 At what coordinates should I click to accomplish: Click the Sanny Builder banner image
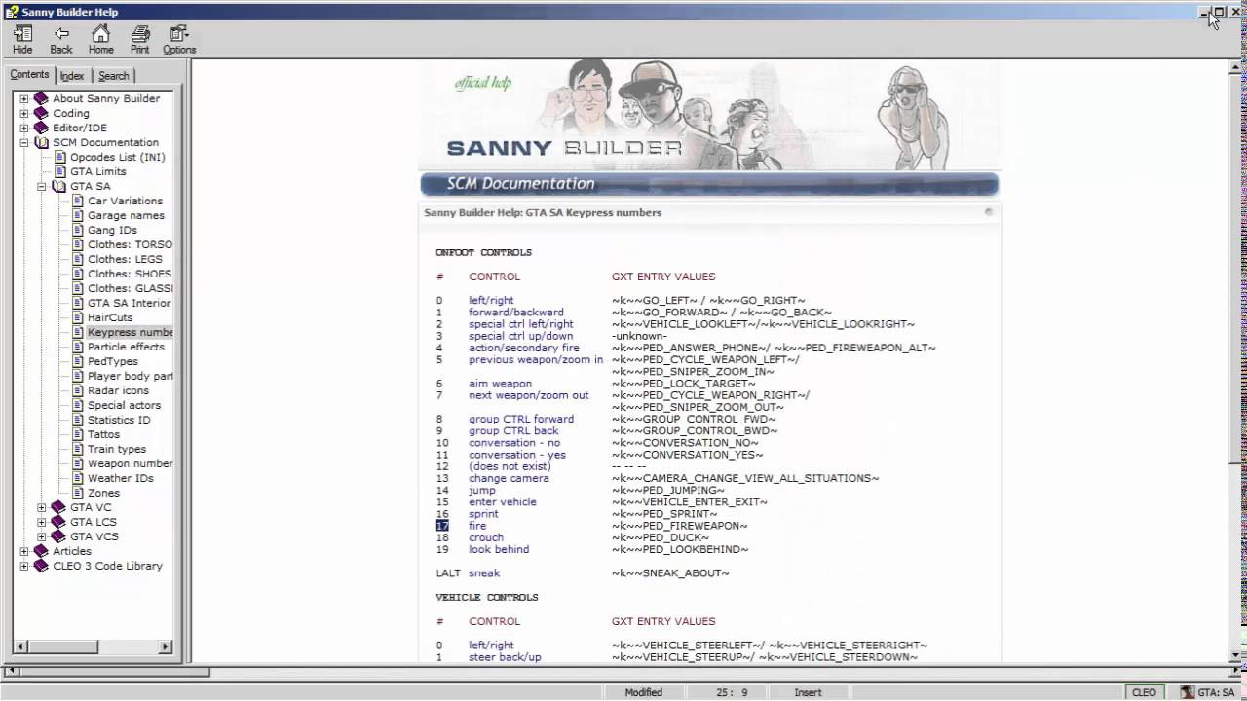[708, 115]
